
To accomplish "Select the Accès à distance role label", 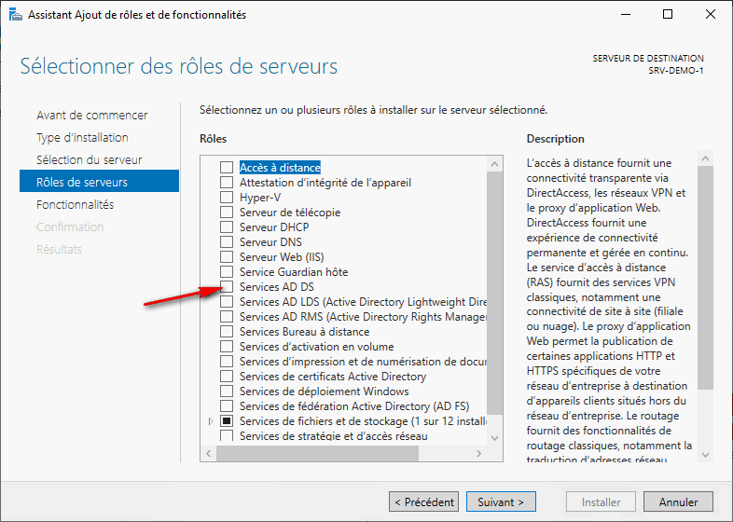I will pyautogui.click(x=280, y=168).
